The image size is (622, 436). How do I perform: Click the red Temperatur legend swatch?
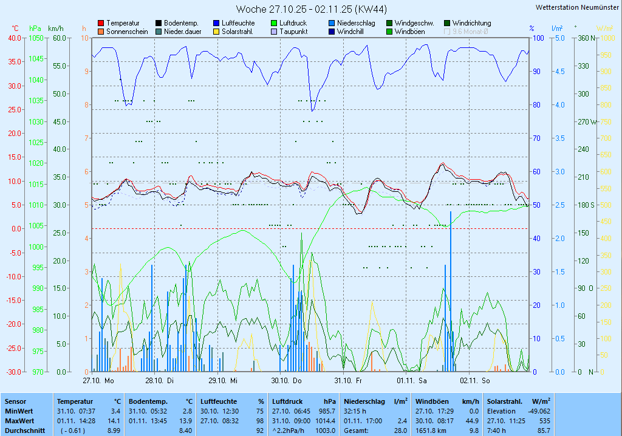pyautogui.click(x=101, y=23)
